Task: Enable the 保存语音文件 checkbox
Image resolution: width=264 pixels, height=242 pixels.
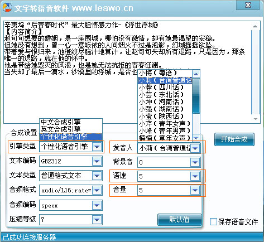Action: pos(213,221)
